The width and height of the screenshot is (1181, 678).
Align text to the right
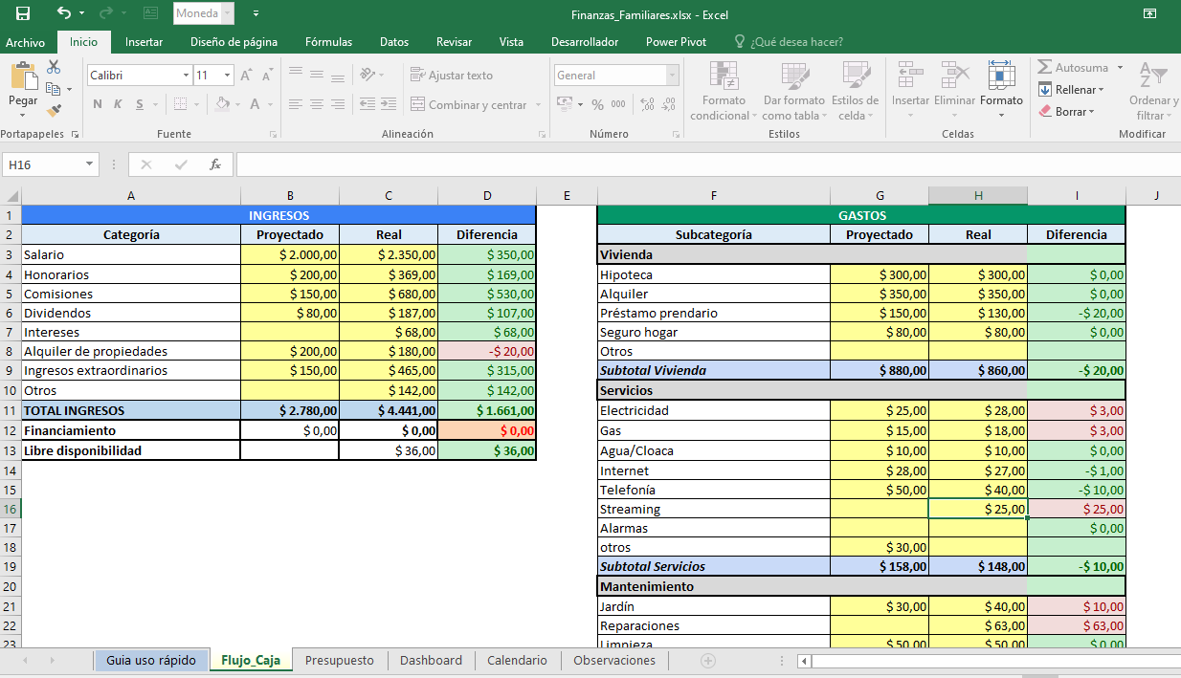coord(337,104)
